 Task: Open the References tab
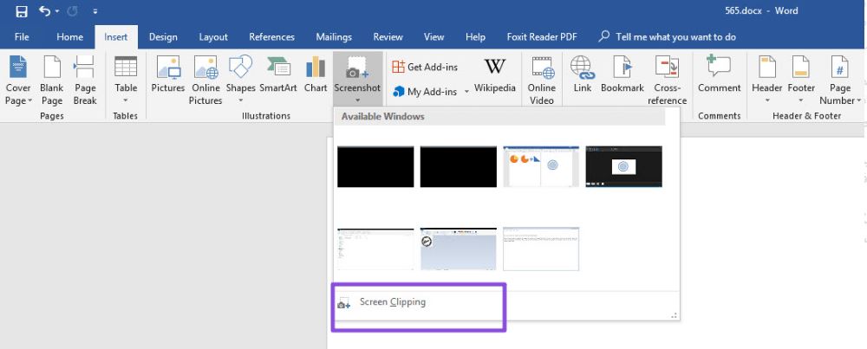click(273, 37)
